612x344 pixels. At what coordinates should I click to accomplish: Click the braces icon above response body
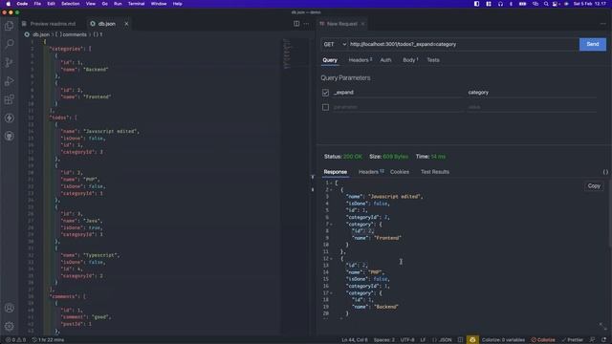[x=605, y=172]
